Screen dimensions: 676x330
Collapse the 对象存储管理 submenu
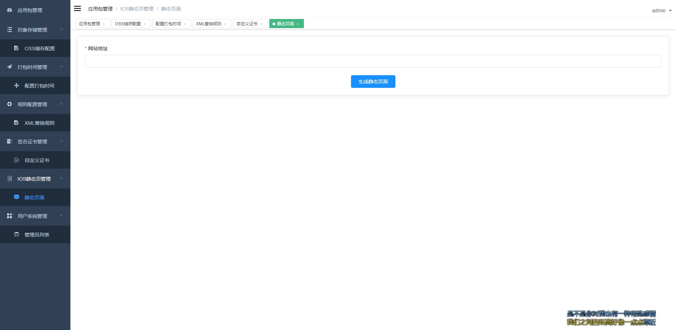(x=61, y=30)
